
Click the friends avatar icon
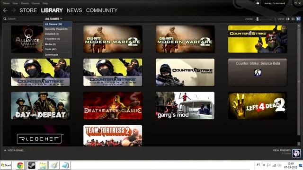point(296,153)
